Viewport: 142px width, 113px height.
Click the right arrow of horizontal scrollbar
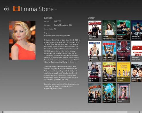point(139,112)
